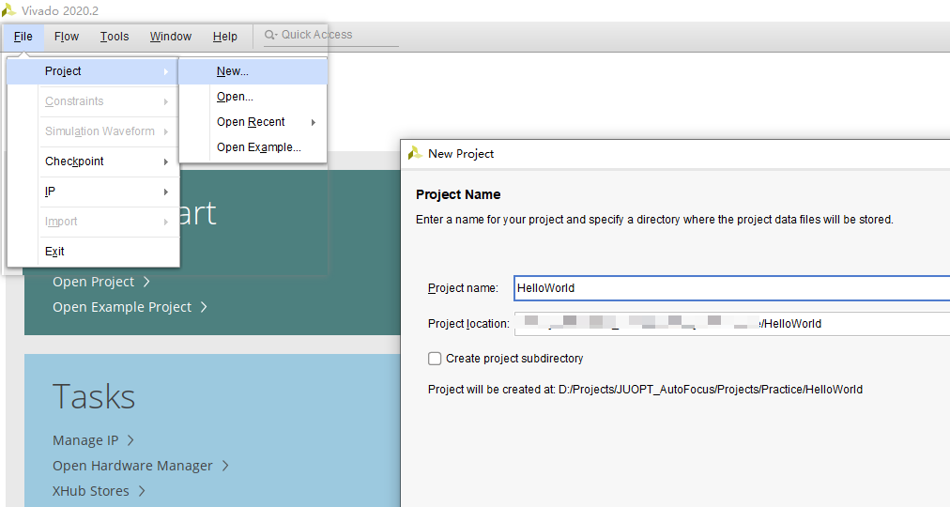The image size is (950, 507).
Task: Click the Vivado icon in New Project dialog
Action: pos(415,153)
